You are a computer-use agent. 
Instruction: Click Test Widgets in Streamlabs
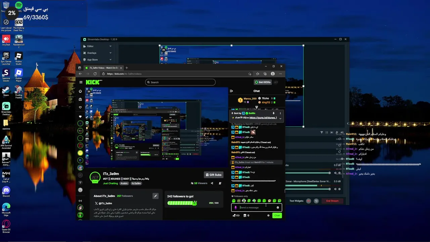(296, 201)
